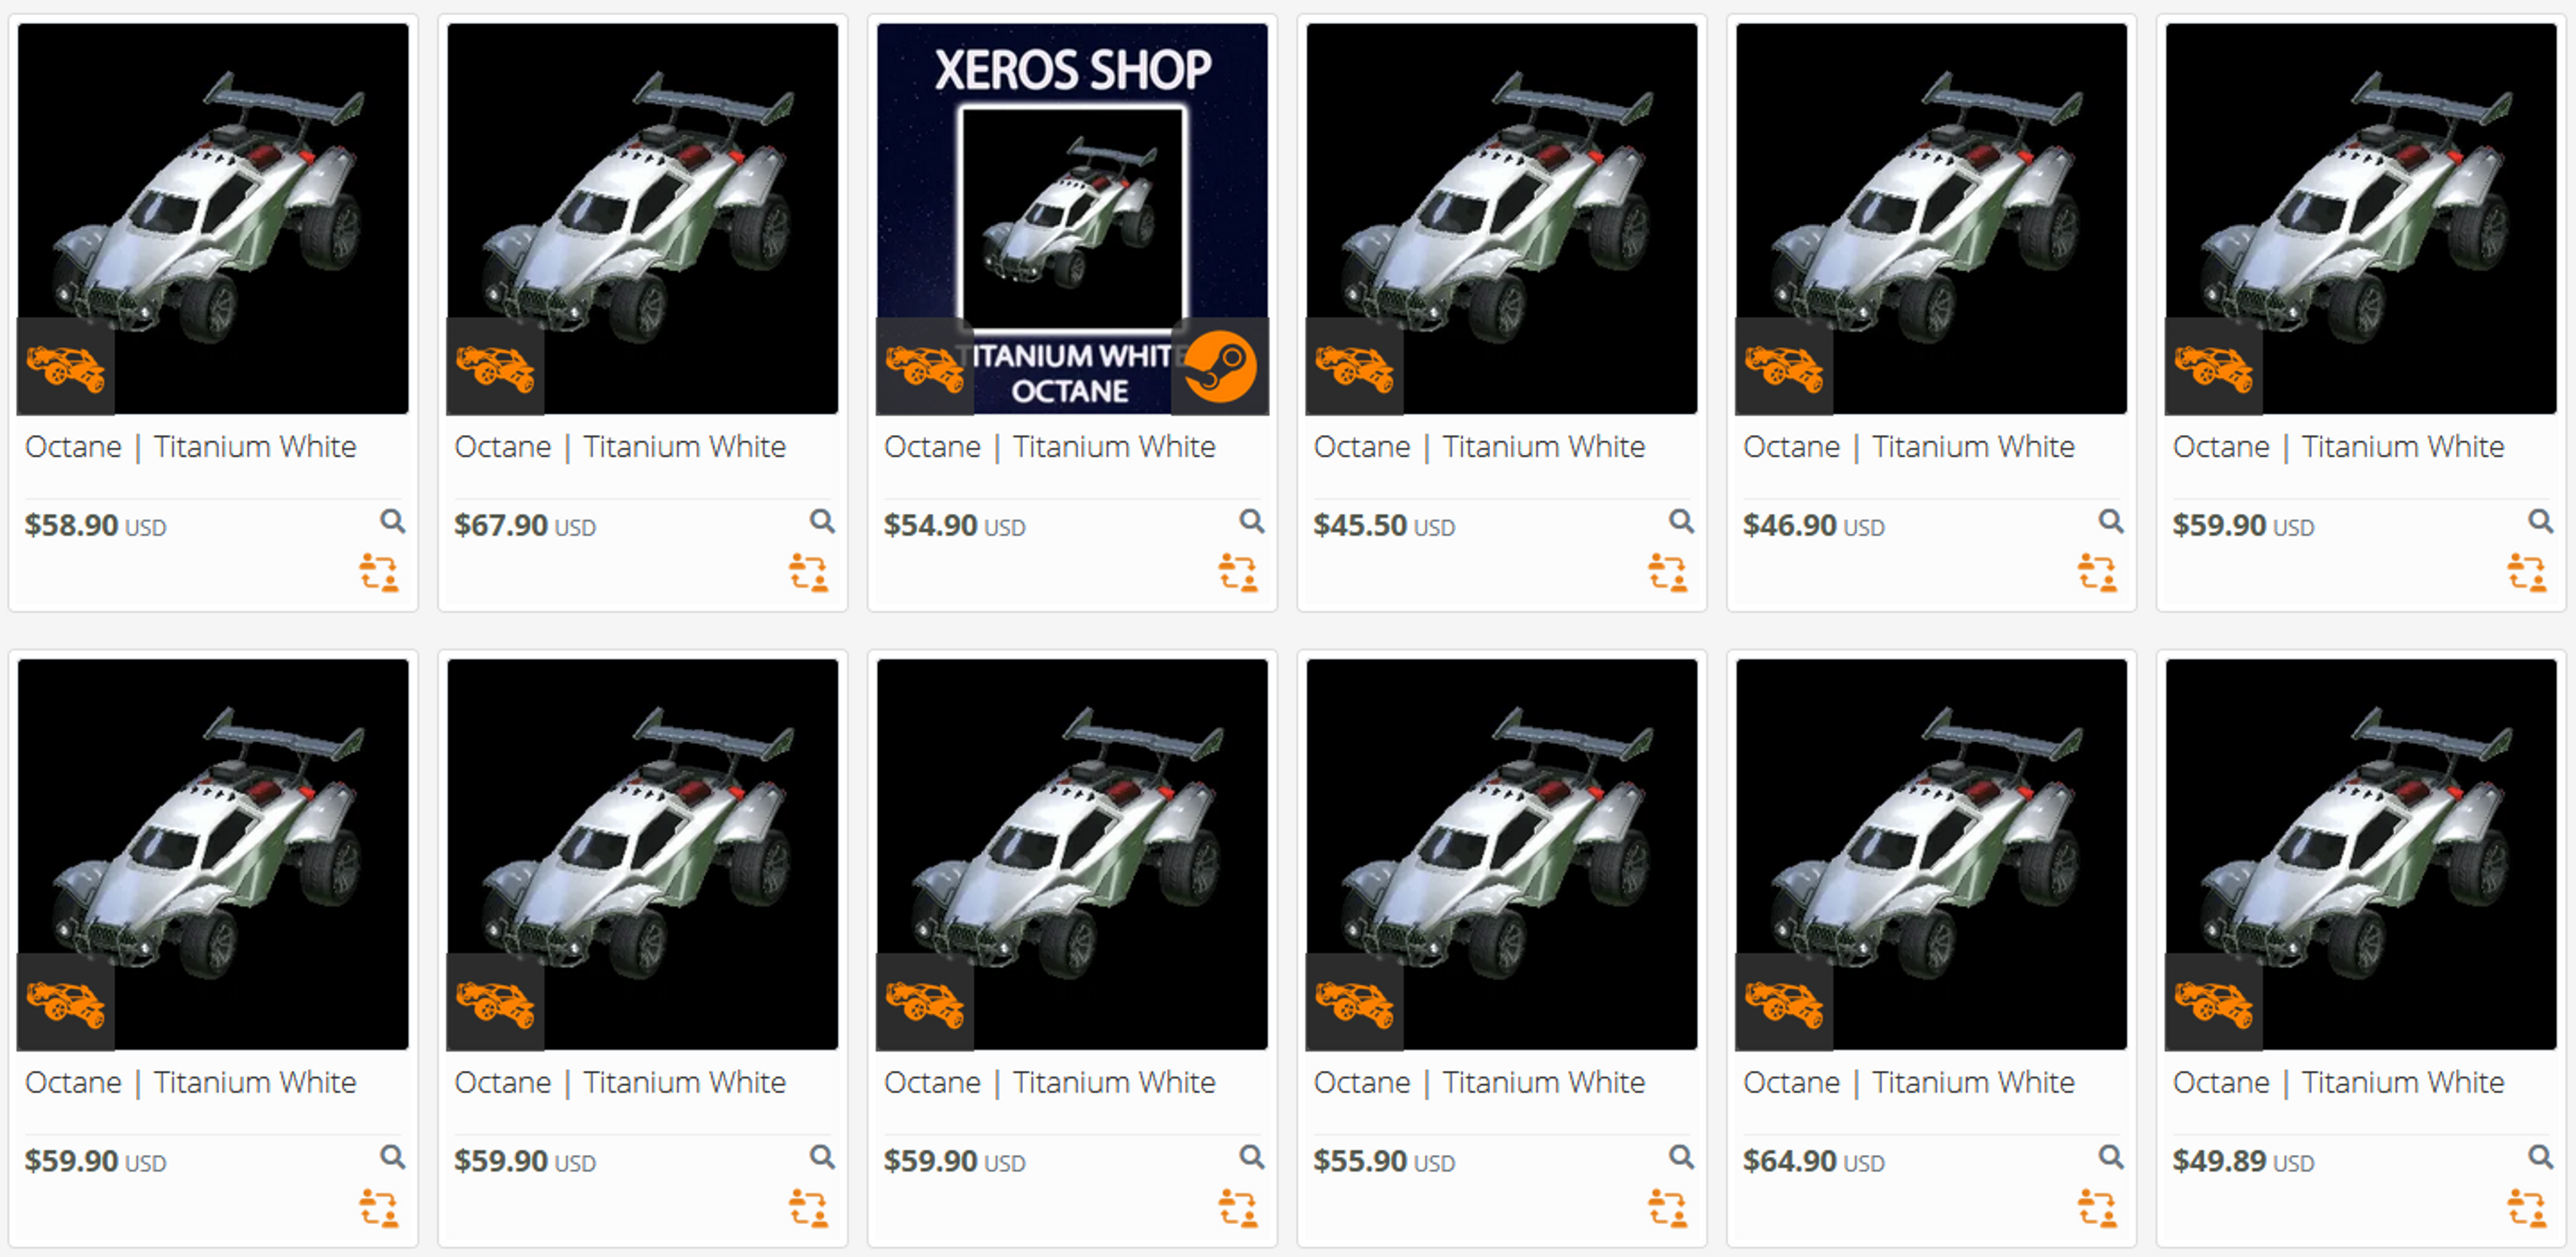Click trade icon on $67.90 listing

point(808,572)
